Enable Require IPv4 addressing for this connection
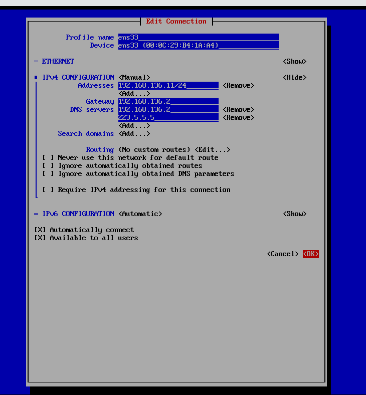 pyautogui.click(x=48, y=189)
